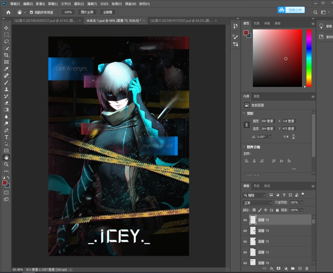The image size is (333, 273).
Task: Collapse the 變形 section
Action: (244, 113)
